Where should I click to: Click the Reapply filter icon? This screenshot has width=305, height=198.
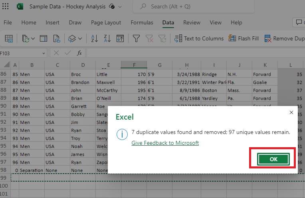tap(162, 38)
